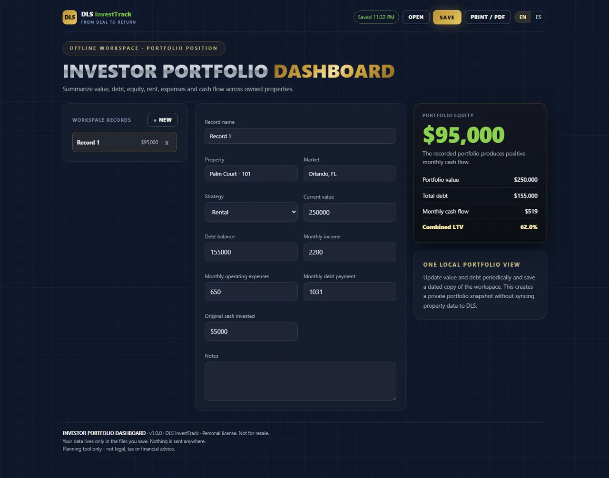Click the Debt balance field 155000
The image size is (609, 478).
pyautogui.click(x=251, y=252)
